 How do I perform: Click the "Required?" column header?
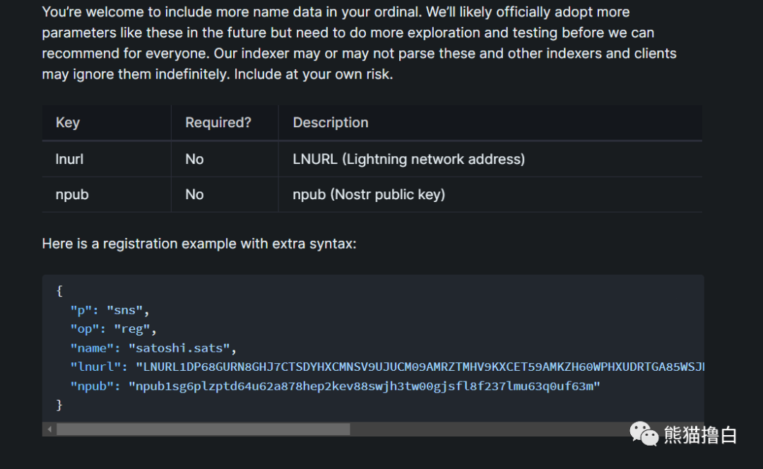(218, 123)
